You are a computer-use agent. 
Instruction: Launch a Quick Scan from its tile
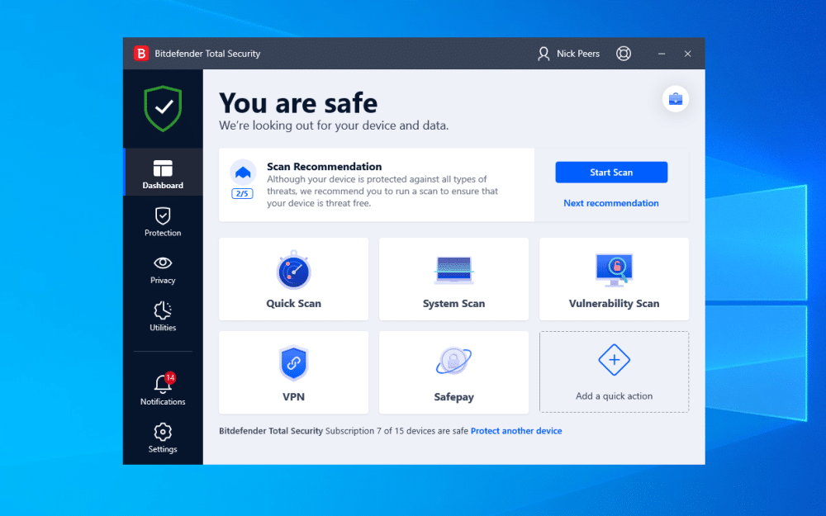[293, 279]
